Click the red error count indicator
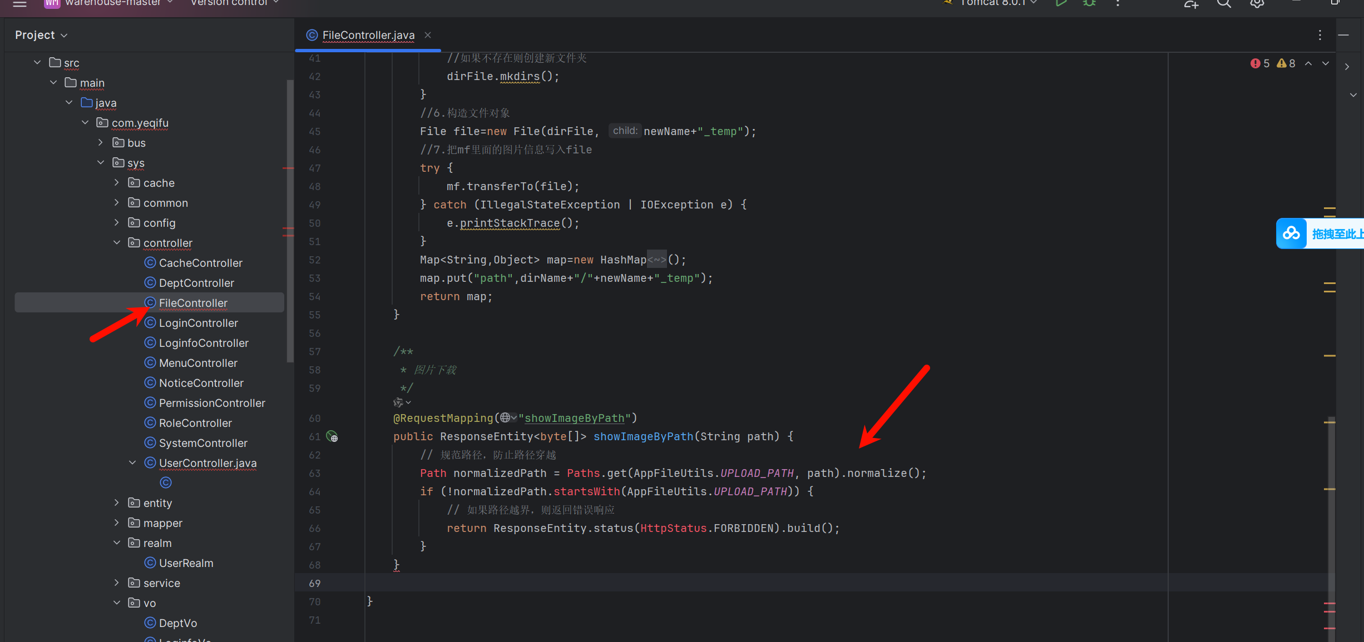 click(x=1260, y=63)
